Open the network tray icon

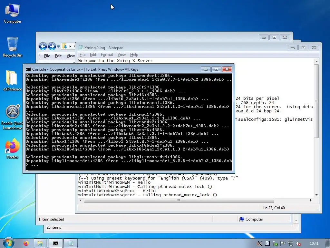click(290, 243)
